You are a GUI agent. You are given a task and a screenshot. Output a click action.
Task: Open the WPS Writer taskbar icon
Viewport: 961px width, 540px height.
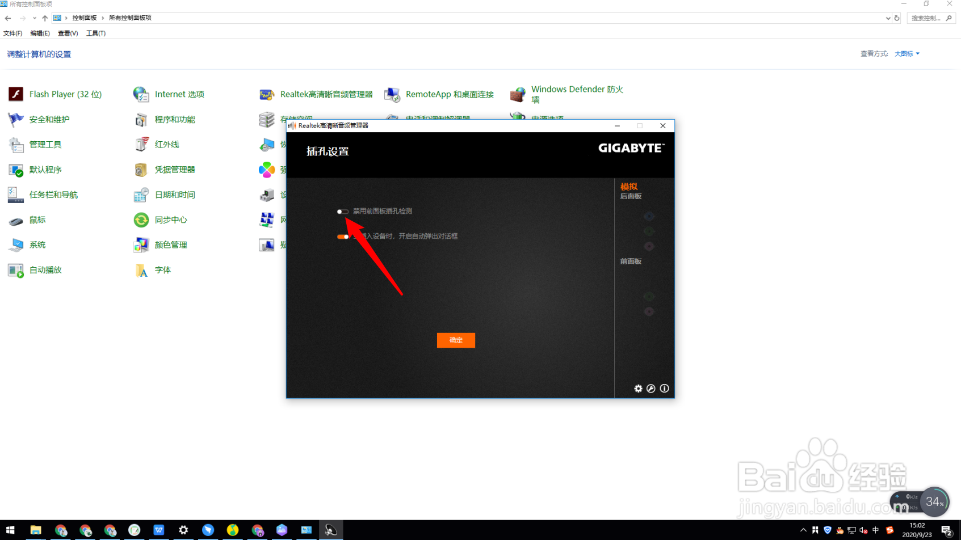[159, 530]
